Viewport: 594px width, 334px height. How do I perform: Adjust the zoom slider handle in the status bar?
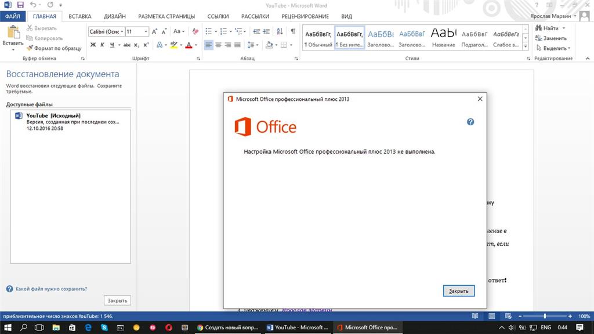pyautogui.click(x=545, y=316)
